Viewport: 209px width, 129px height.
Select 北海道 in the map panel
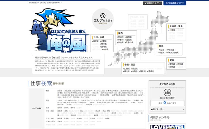point(172,30)
